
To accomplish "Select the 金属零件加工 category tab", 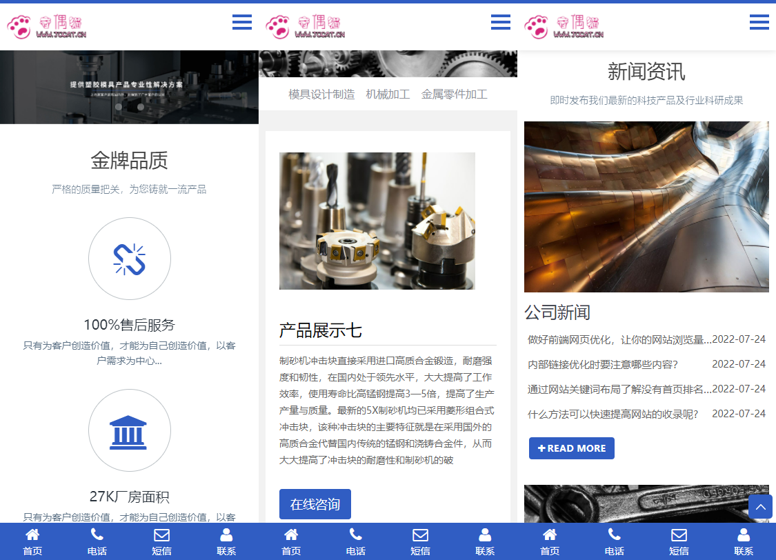I will (x=455, y=94).
